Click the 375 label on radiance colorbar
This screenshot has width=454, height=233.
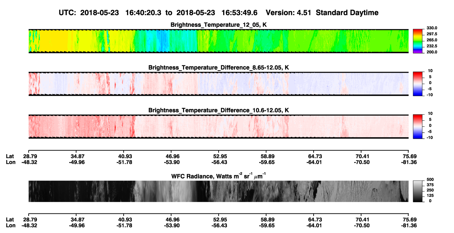(431, 185)
